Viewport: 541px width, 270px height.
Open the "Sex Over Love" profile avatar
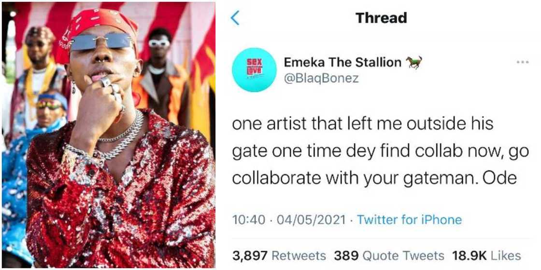click(254, 69)
